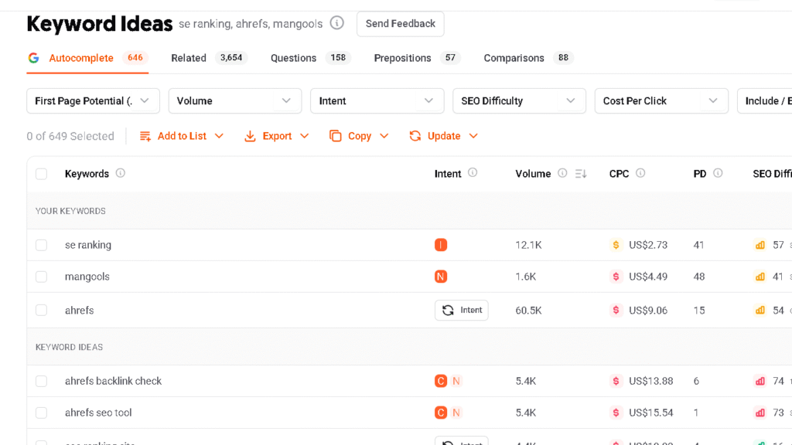Switch to the Related tab
792x445 pixels.
(188, 57)
